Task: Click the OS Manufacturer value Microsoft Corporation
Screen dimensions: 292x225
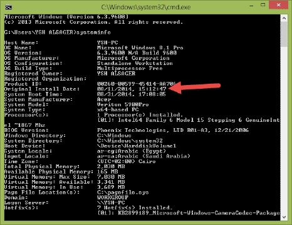Action: [x=133, y=58]
